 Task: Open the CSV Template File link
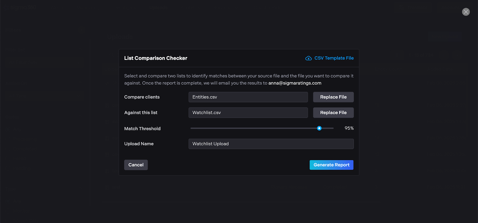click(334, 58)
